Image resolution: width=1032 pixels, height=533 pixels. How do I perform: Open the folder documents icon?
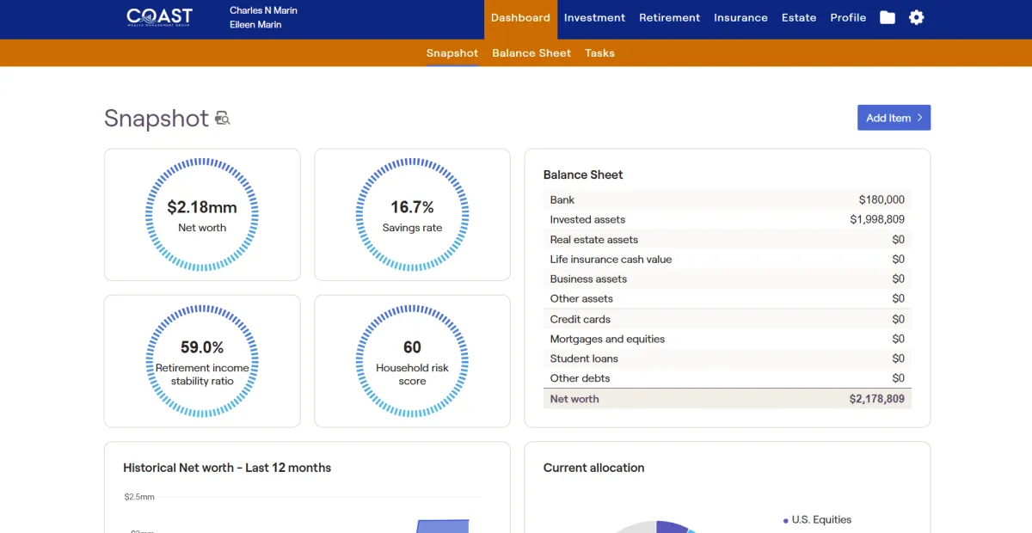[x=888, y=17]
